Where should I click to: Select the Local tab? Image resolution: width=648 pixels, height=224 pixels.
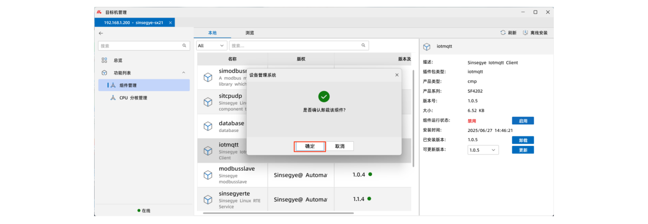tap(212, 33)
